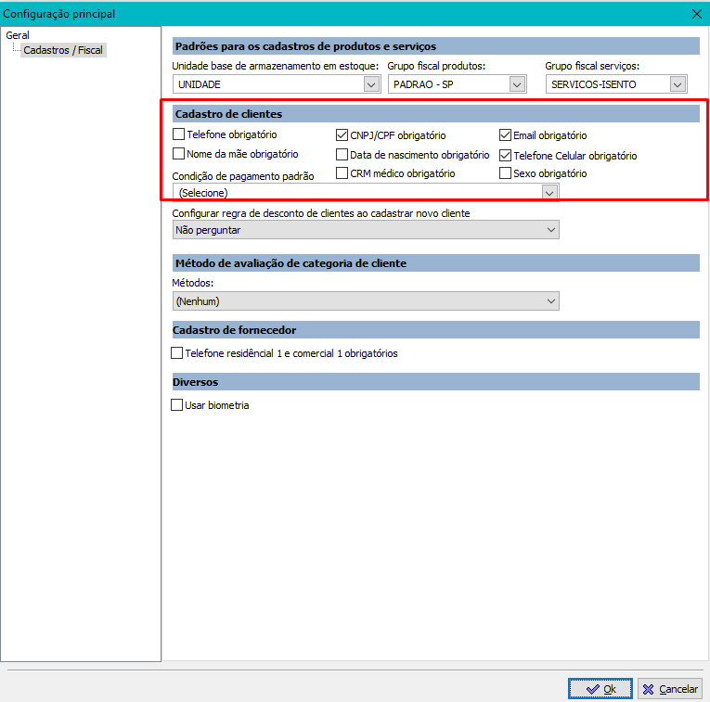
Task: Uncheck Telefone Celular obrigatório
Action: [506, 156]
